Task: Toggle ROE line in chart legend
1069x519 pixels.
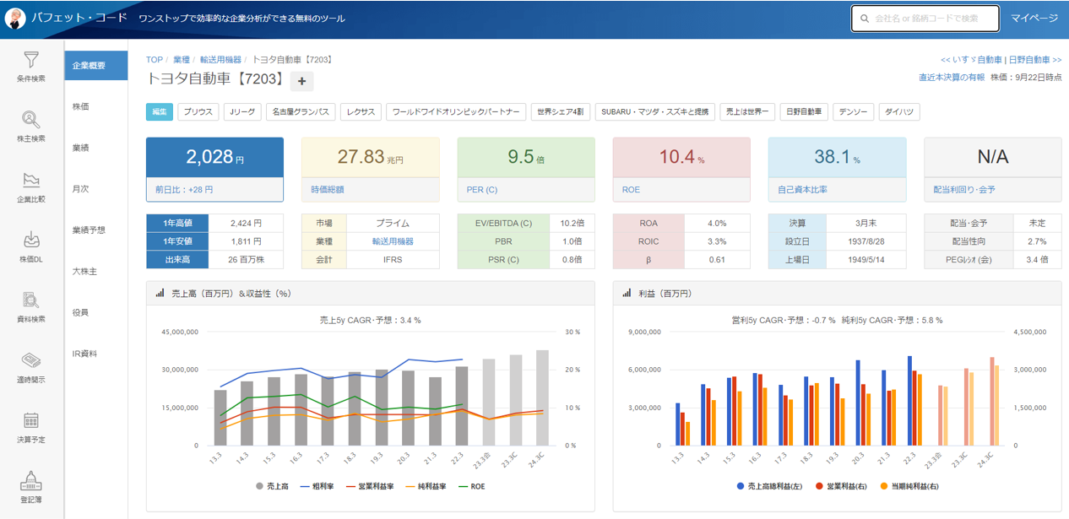Action: 471,487
